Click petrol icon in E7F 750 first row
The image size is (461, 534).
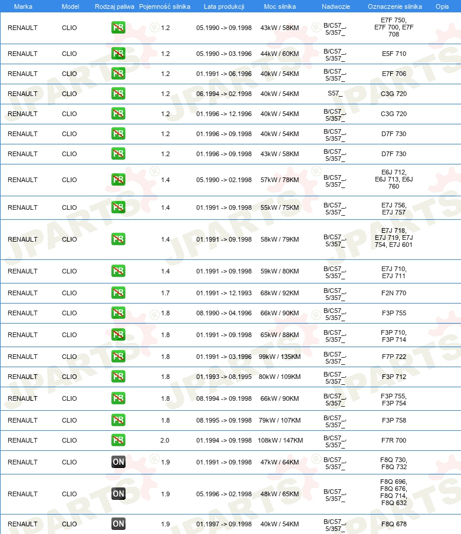pos(118,28)
